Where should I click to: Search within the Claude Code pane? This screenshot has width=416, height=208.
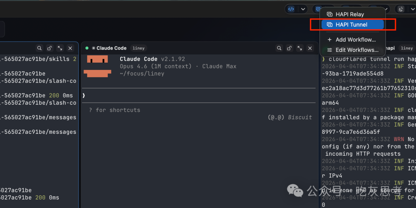tap(279, 48)
